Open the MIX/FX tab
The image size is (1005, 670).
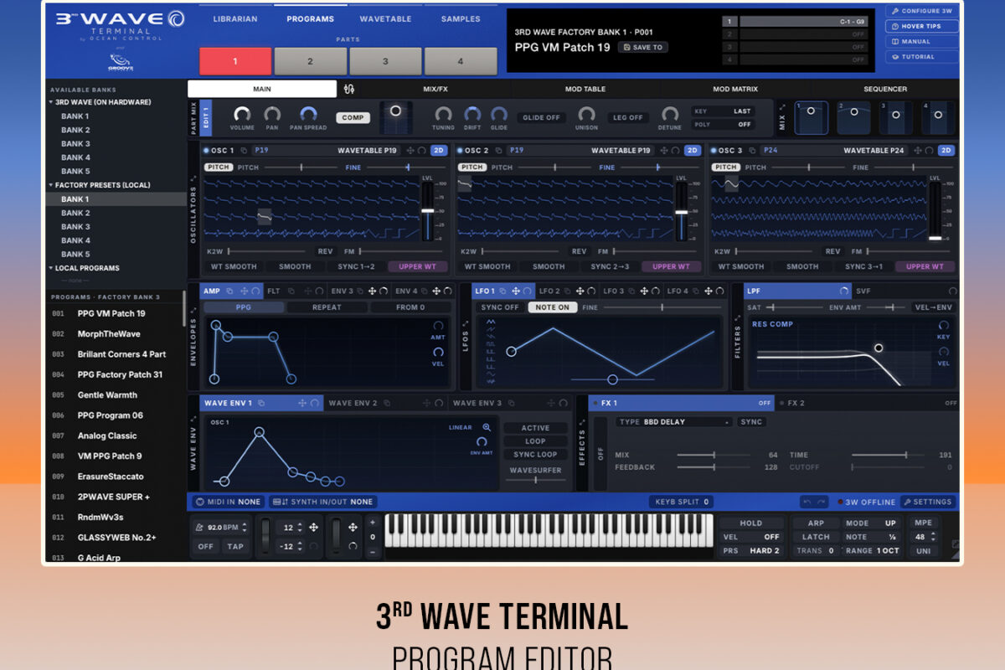click(435, 89)
